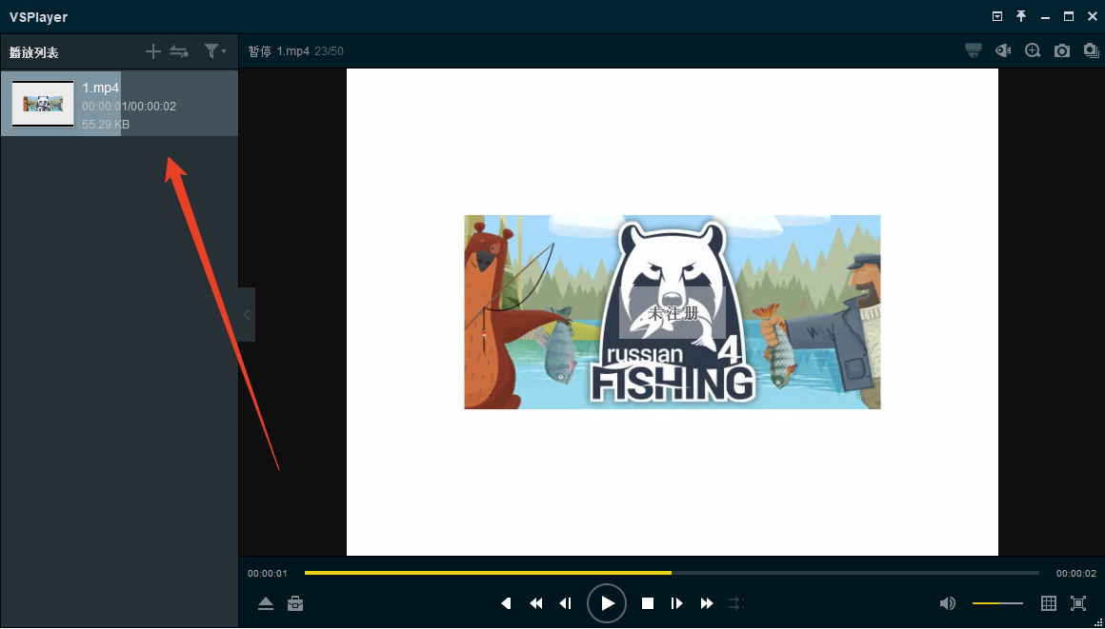Image resolution: width=1105 pixels, height=629 pixels.
Task: Click the dome camera icon in top toolbar
Action: (974, 50)
